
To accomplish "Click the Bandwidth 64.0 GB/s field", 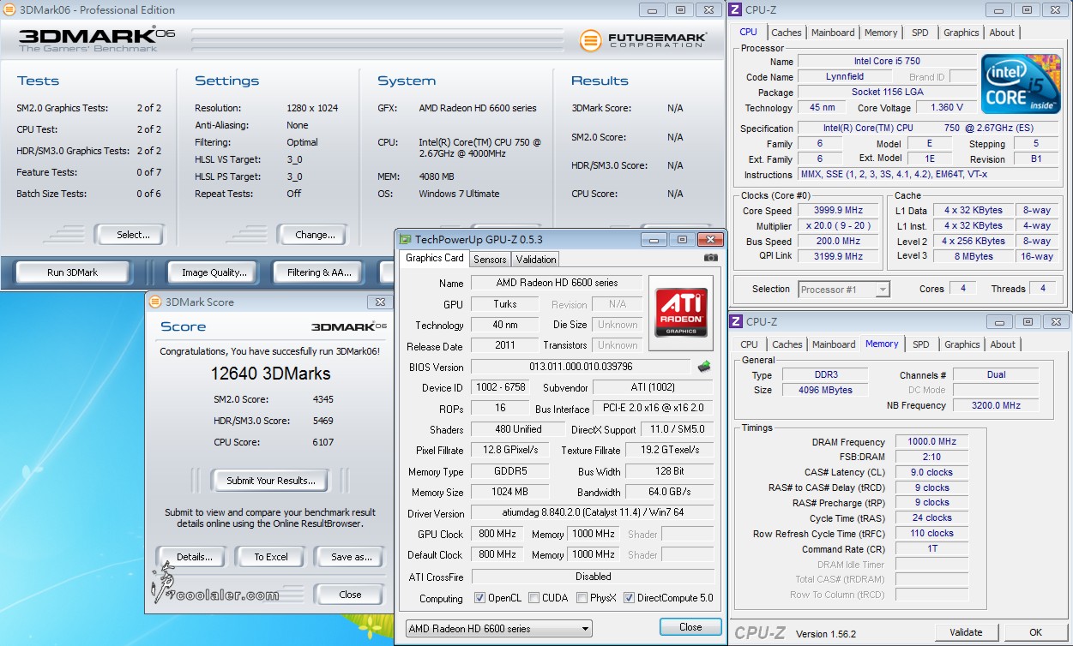I will (x=670, y=493).
